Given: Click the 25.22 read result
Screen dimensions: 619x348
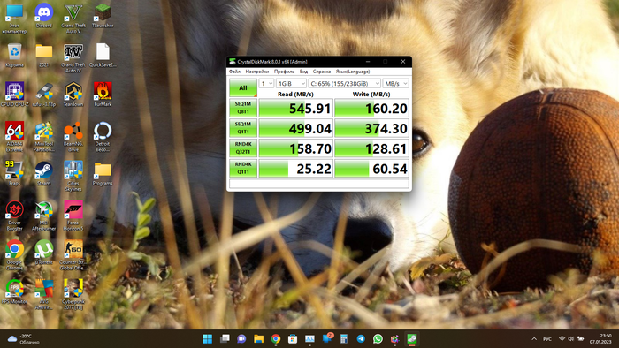Looking at the screenshot, I should coord(295,169).
